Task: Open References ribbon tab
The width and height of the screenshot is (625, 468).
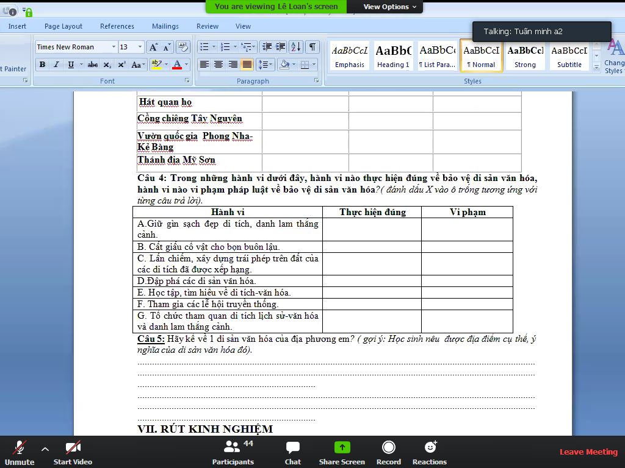Action: 117,26
